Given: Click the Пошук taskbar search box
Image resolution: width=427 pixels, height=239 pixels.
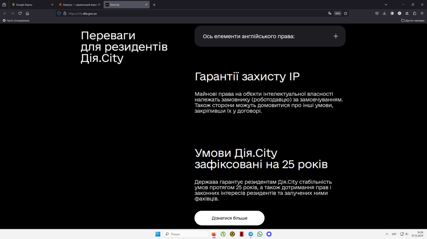Looking at the screenshot, I should 186,234.
